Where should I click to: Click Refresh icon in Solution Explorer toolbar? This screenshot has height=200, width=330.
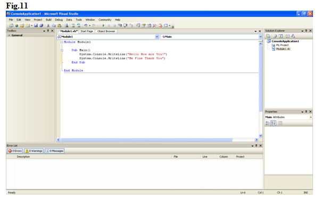point(280,36)
